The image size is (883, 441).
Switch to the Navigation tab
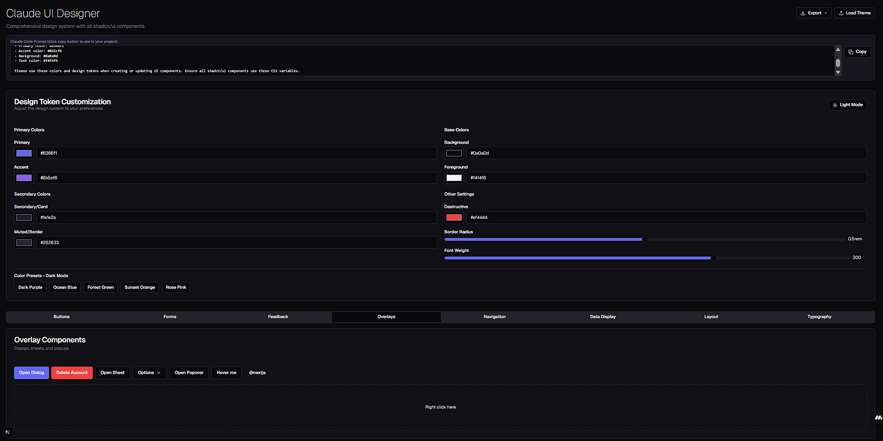click(x=494, y=317)
